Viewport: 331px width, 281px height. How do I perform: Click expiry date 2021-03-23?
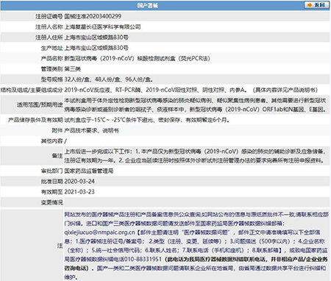pyautogui.click(x=79, y=192)
